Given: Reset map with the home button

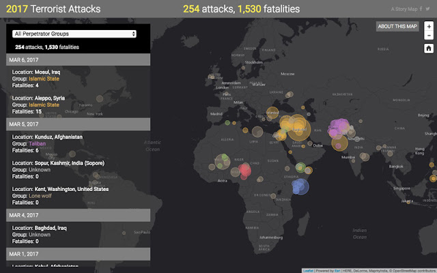Looking at the screenshot, I should [429, 48].
